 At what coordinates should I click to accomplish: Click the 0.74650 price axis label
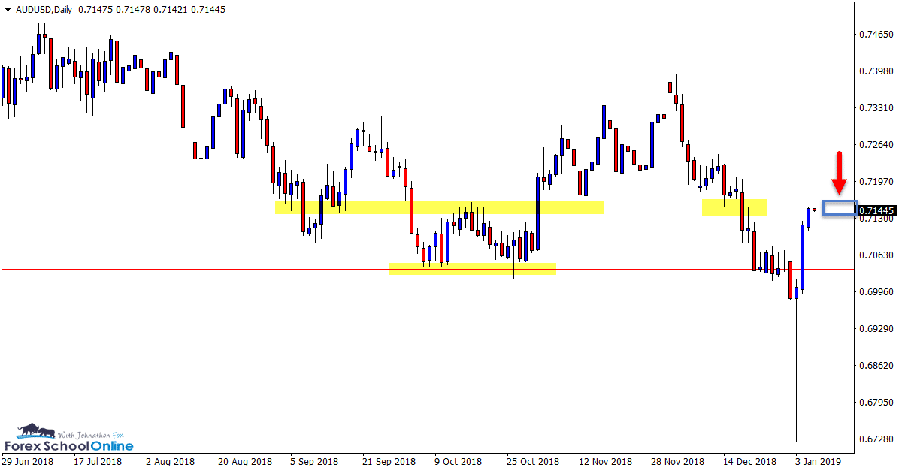coord(875,35)
